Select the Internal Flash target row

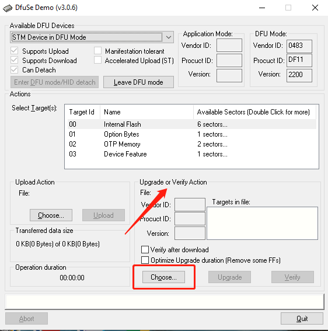[x=192, y=124]
